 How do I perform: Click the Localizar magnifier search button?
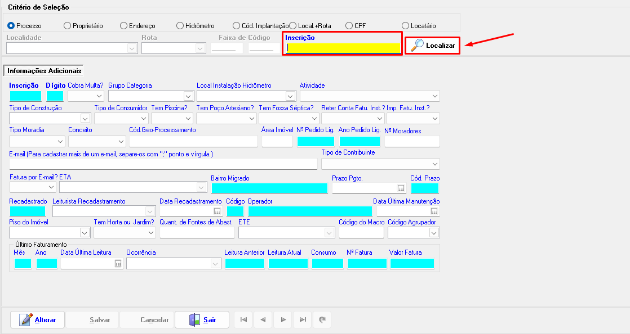tap(433, 45)
